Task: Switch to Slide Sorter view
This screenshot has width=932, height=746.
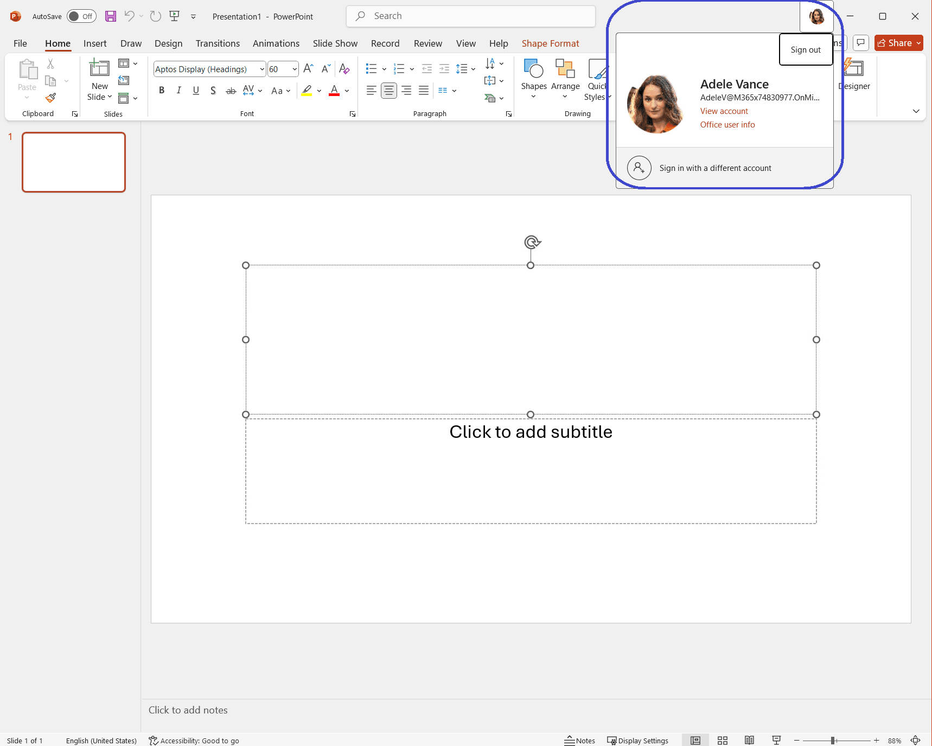Action: click(722, 741)
